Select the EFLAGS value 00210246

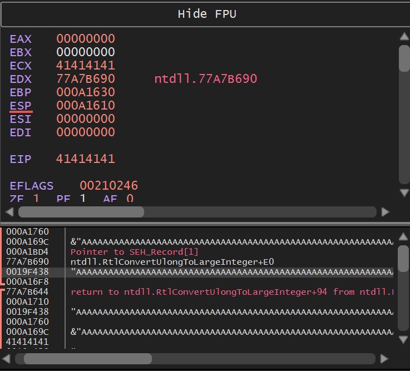[x=108, y=186]
